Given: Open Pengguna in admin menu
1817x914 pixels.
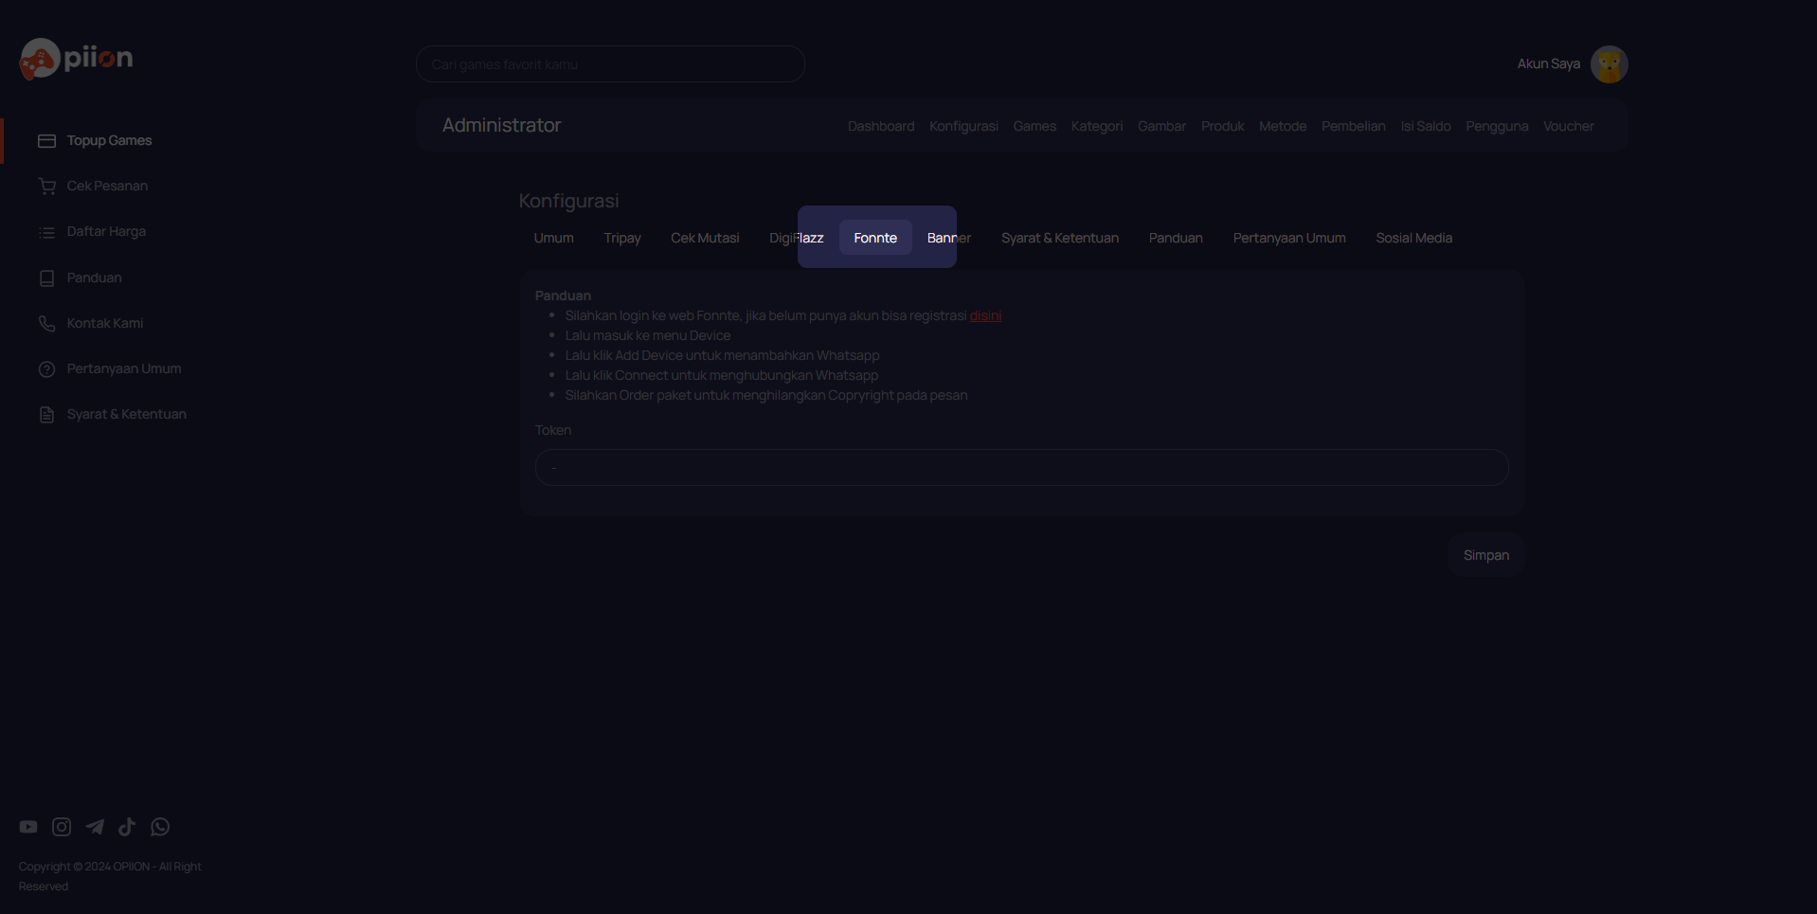Looking at the screenshot, I should point(1497,126).
